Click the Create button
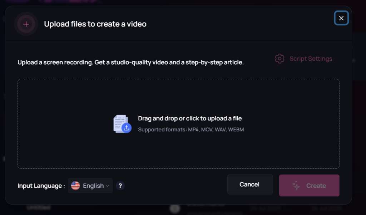Screen dimensions: 366x215 click(309, 185)
